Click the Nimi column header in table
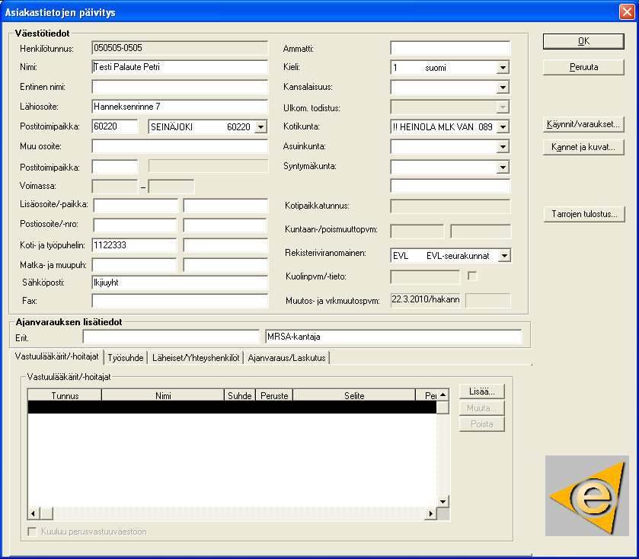The width and height of the screenshot is (639, 559). pyautogui.click(x=163, y=395)
